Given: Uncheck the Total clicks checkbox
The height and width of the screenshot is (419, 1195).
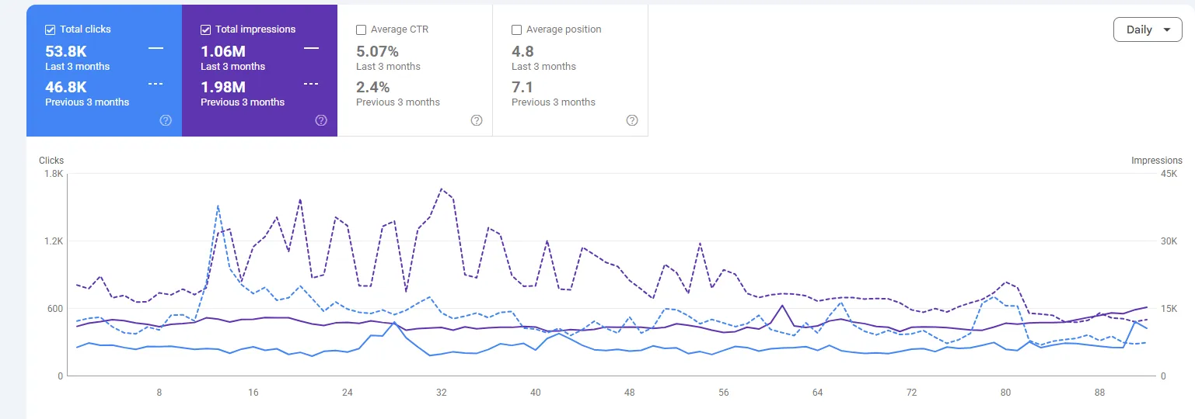Looking at the screenshot, I should 51,29.
